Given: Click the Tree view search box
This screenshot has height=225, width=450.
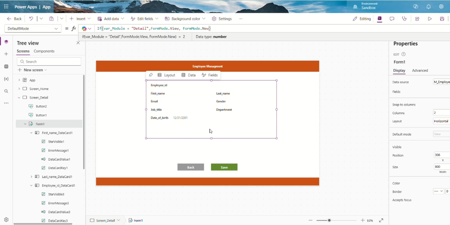Looking at the screenshot, I should click(49, 61).
